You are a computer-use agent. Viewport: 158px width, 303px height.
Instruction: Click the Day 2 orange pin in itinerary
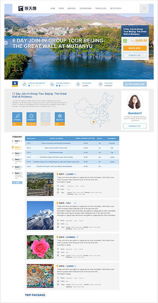[x=13, y=147]
